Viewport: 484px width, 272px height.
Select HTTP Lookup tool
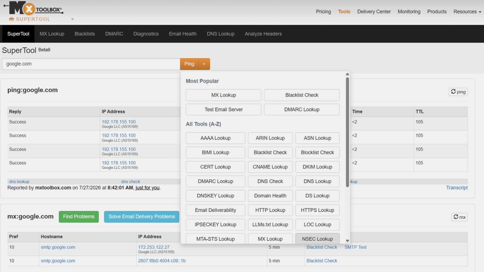tap(270, 210)
